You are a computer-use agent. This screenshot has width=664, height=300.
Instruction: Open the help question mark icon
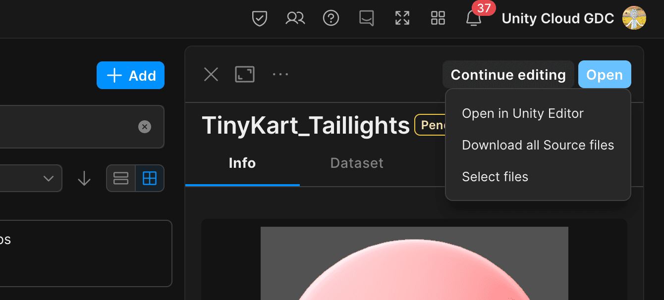tap(331, 18)
